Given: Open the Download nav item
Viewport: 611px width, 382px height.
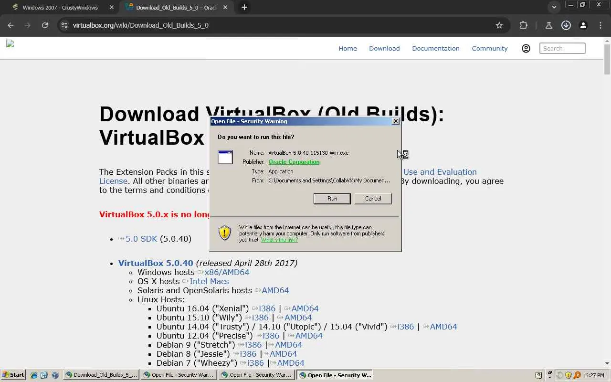Looking at the screenshot, I should coord(384,48).
